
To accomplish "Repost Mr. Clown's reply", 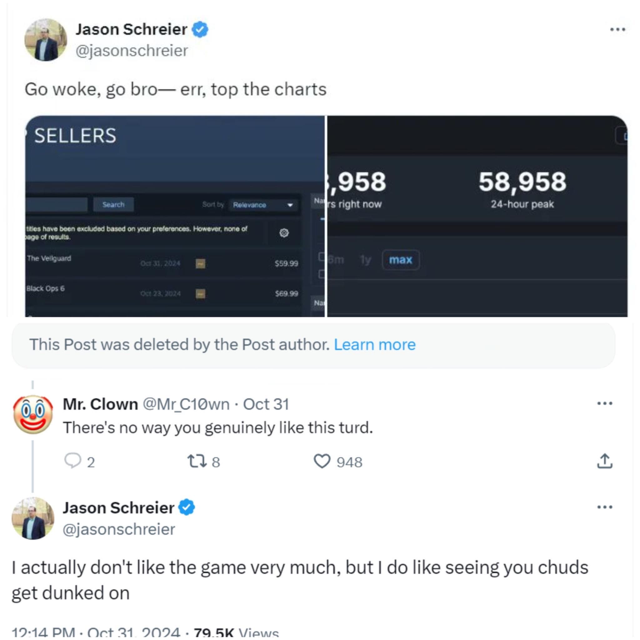I will 197,461.
